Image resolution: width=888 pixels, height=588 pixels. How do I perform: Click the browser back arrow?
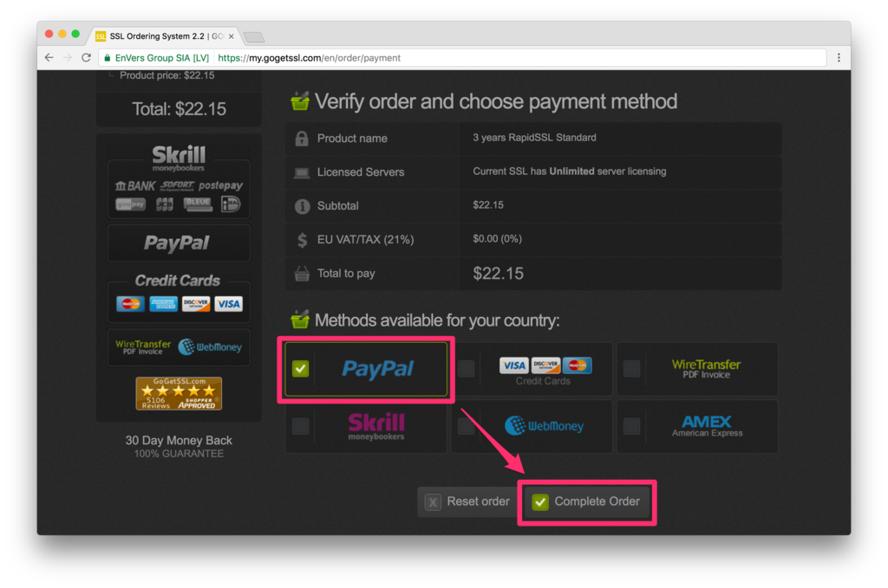49,58
